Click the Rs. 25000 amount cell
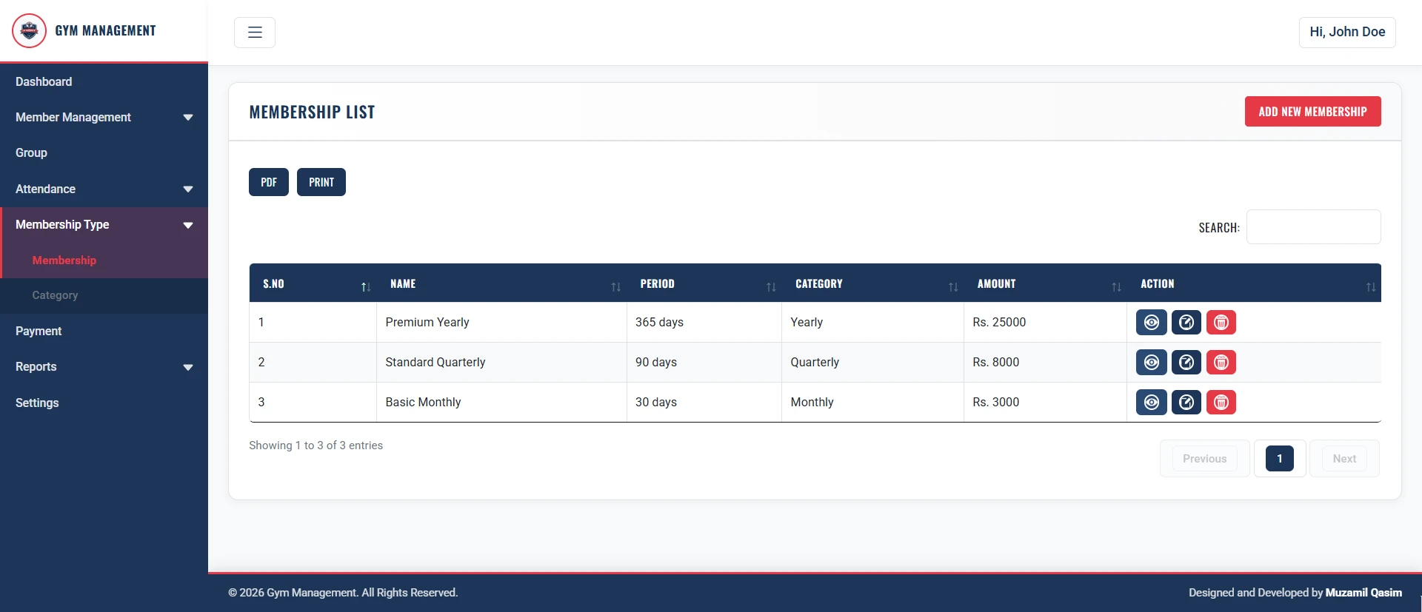 (1045, 322)
